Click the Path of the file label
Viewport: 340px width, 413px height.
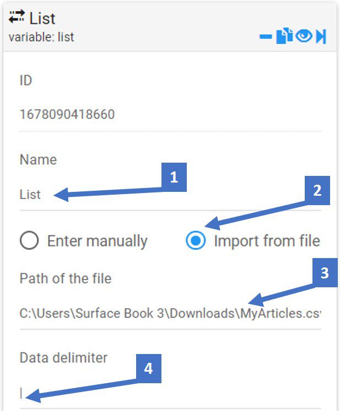click(x=66, y=278)
